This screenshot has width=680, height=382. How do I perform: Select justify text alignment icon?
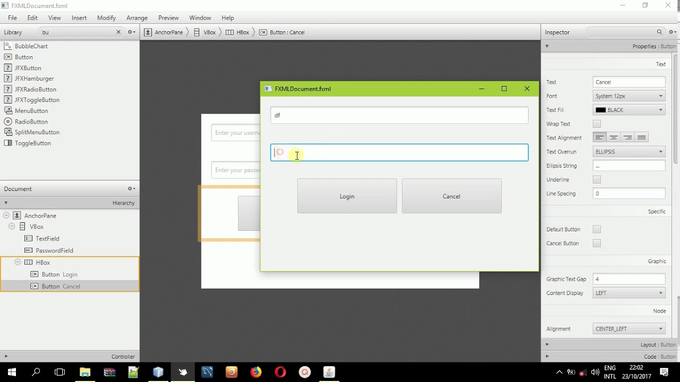[x=642, y=137]
